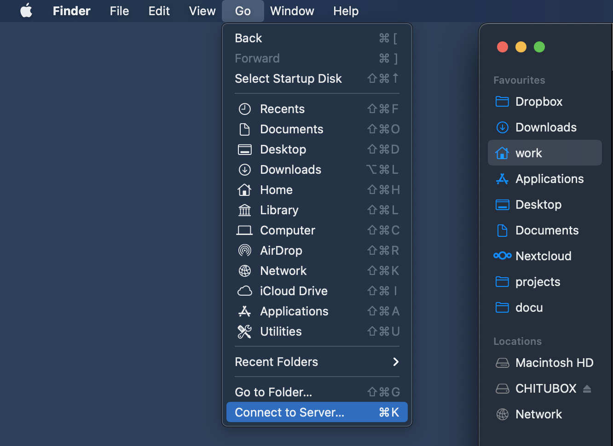The image size is (613, 446).
Task: Click the Documents icon in Finder sidebar
Action: pos(502,230)
